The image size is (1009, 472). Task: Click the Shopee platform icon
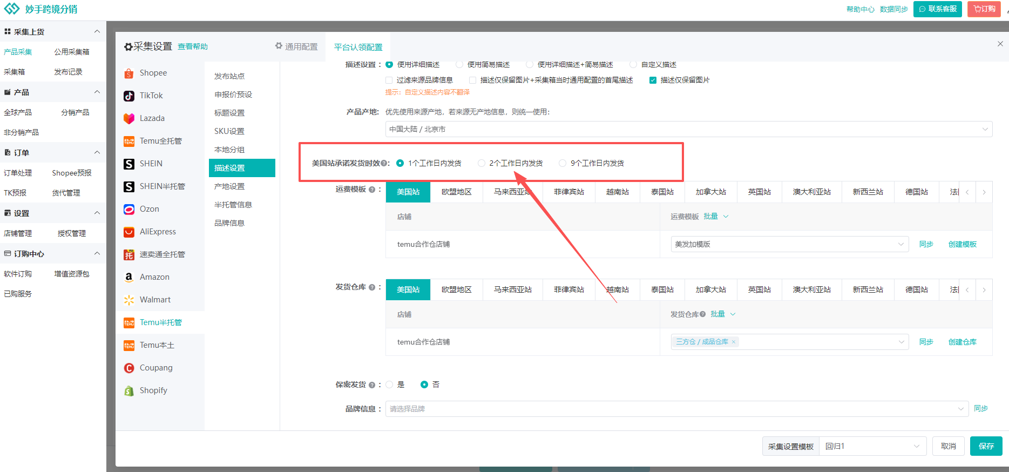click(129, 73)
